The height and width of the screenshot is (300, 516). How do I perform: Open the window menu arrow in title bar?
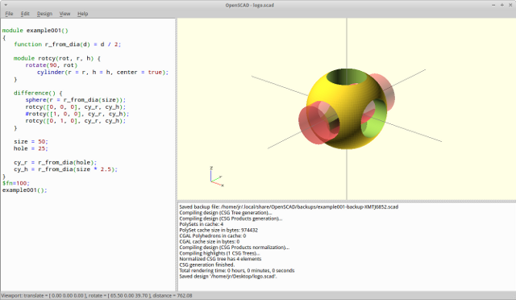pyautogui.click(x=6, y=5)
